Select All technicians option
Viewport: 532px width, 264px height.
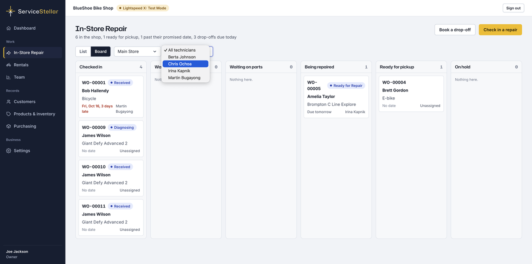(185, 50)
